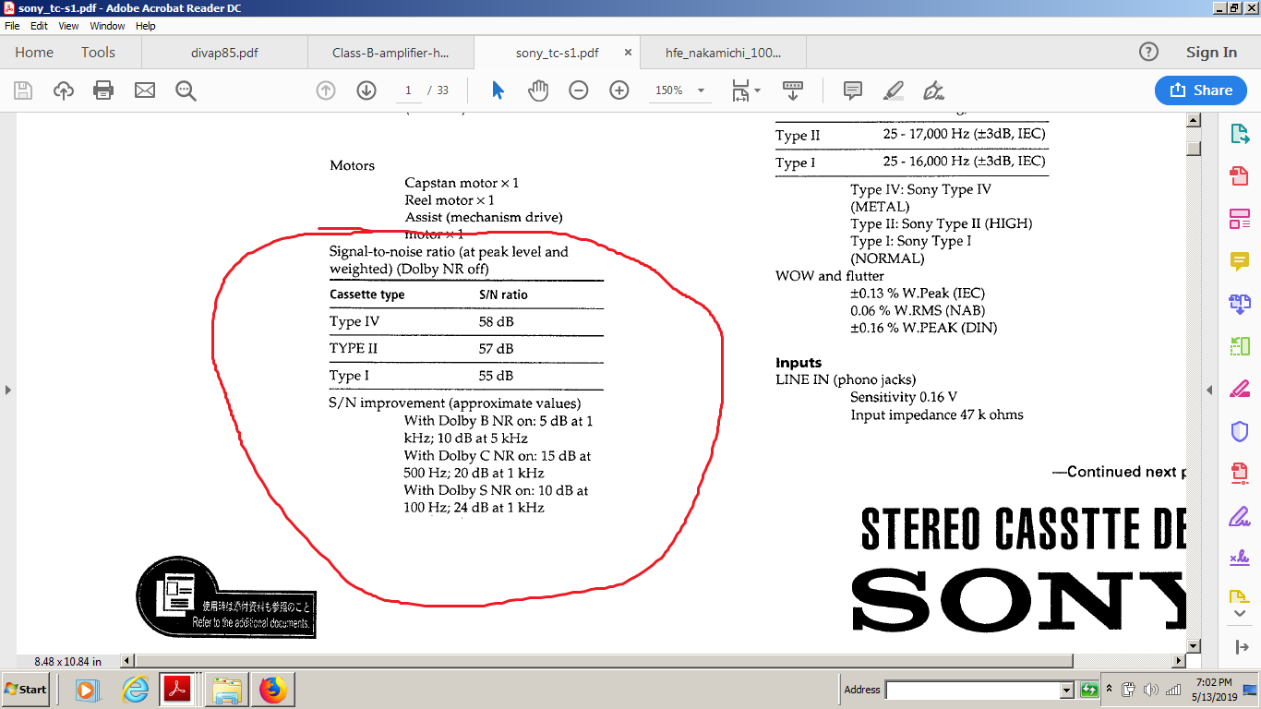Click the Save file icon
The height and width of the screenshot is (709, 1261).
(x=23, y=90)
